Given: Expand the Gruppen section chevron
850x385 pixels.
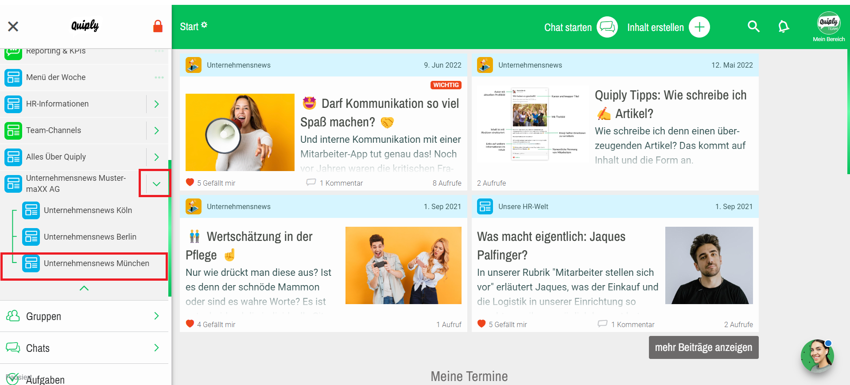Looking at the screenshot, I should [156, 316].
